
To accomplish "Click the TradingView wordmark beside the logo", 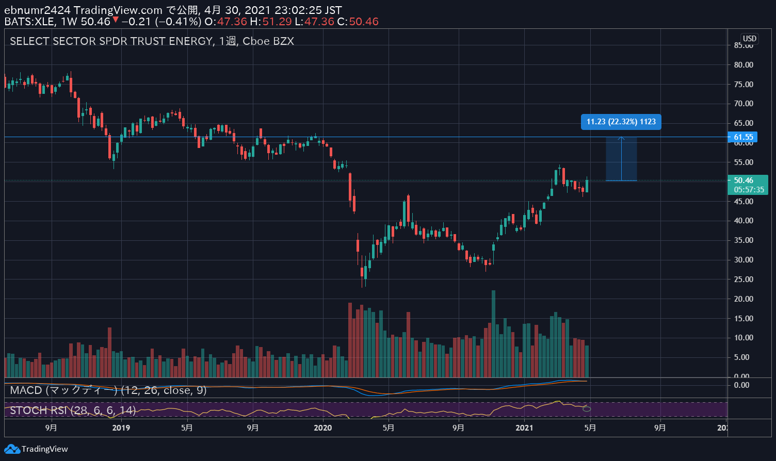I will coord(44,449).
